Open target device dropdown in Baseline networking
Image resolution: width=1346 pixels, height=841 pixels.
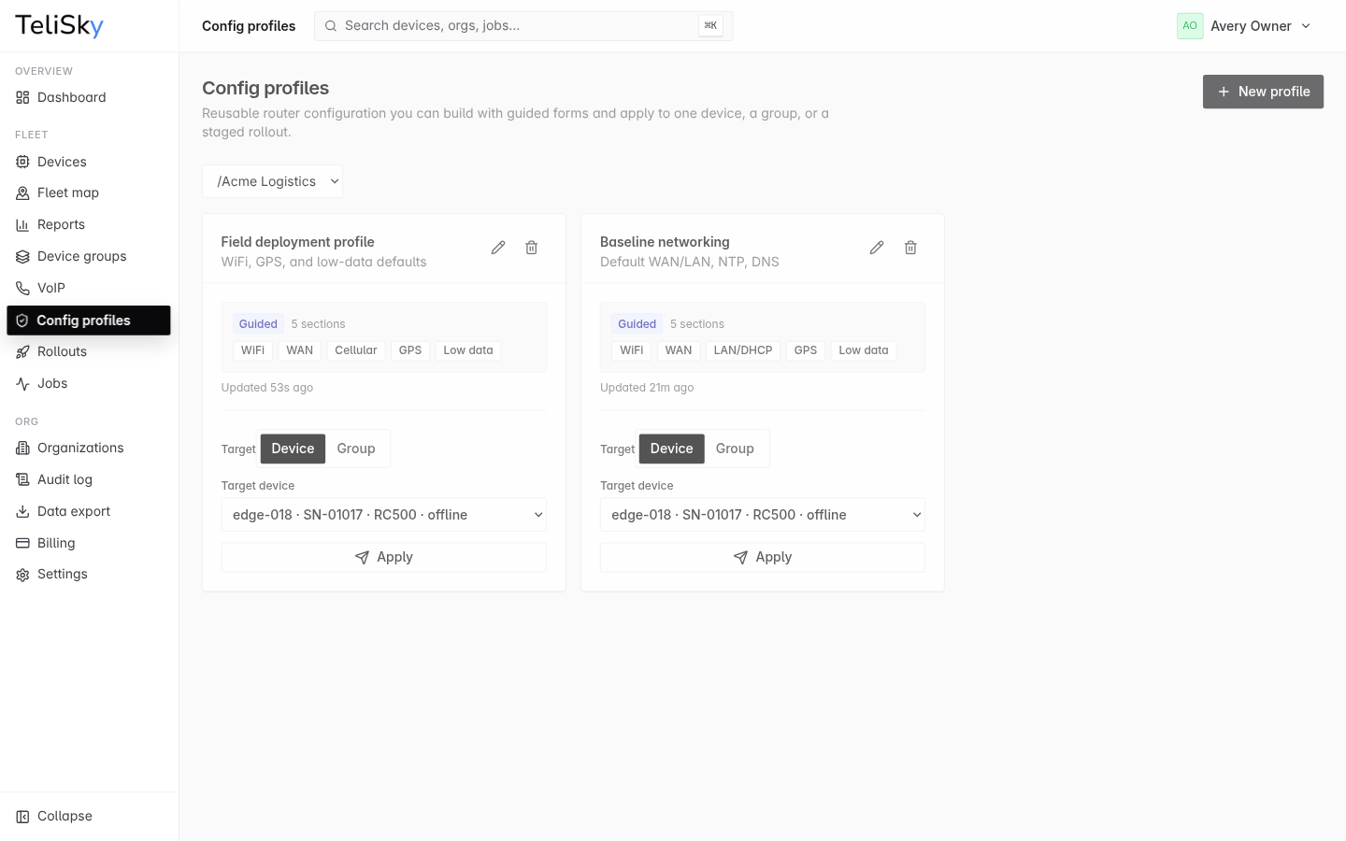click(763, 515)
